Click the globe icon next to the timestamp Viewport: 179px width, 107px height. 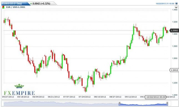pos(177,4)
